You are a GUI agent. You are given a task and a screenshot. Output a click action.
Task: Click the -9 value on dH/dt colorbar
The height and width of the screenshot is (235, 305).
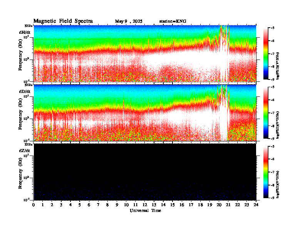click(273, 79)
